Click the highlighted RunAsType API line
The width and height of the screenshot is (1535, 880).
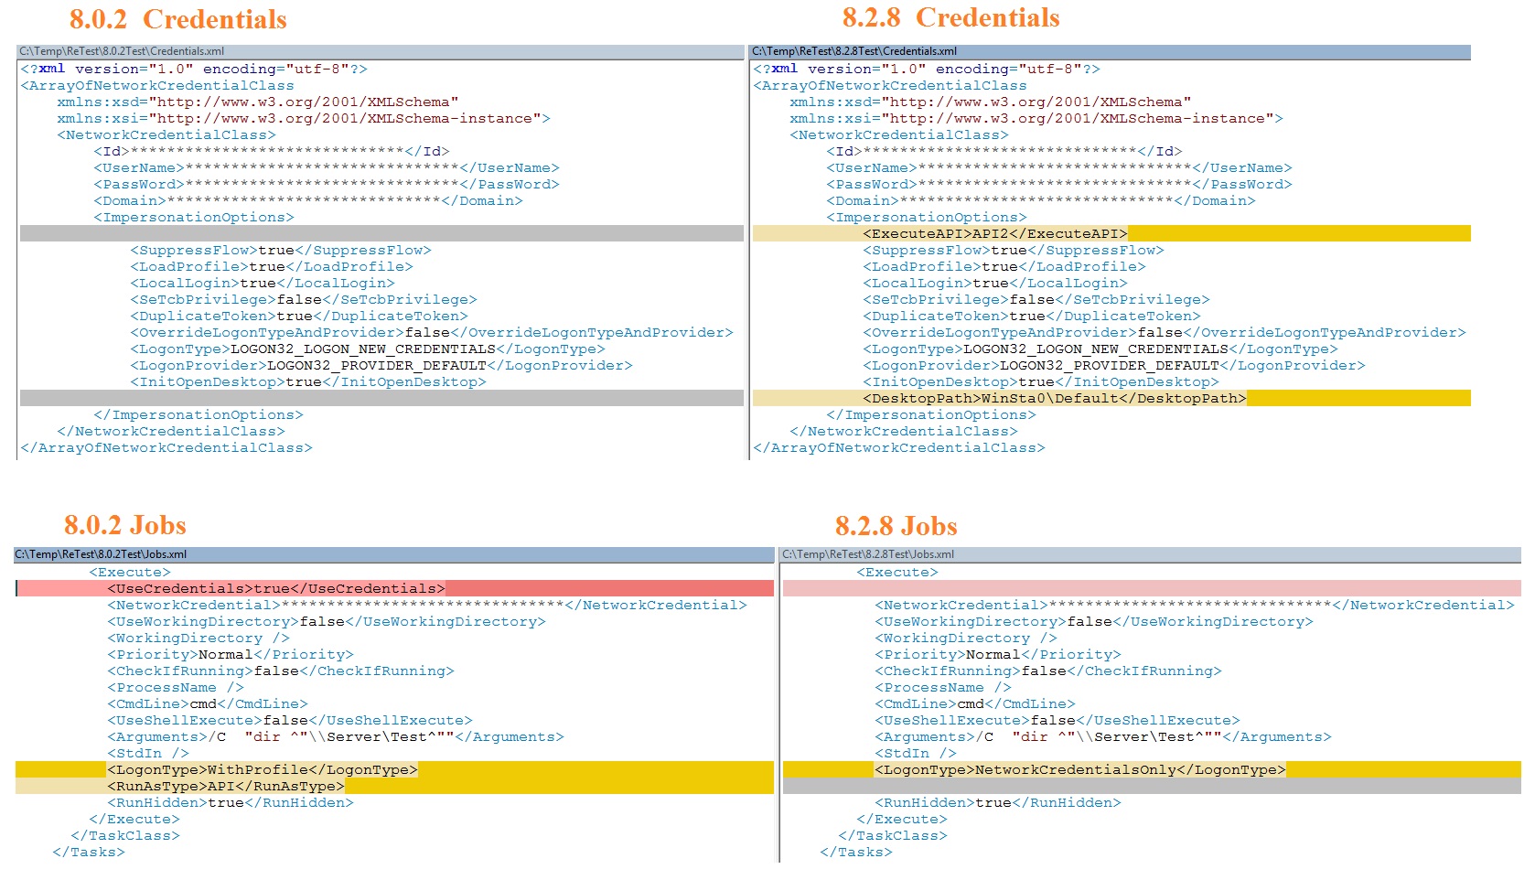pyautogui.click(x=225, y=787)
